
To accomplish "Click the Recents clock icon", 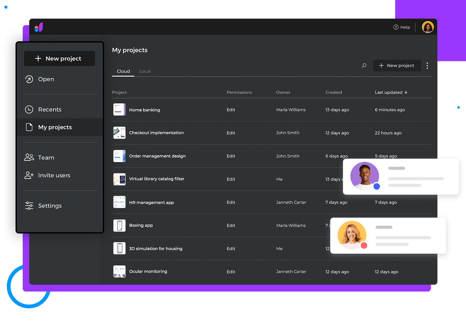I will point(29,110).
